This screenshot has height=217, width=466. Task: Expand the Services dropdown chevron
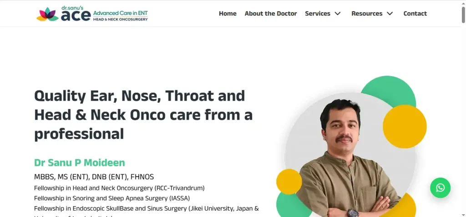pyautogui.click(x=338, y=14)
